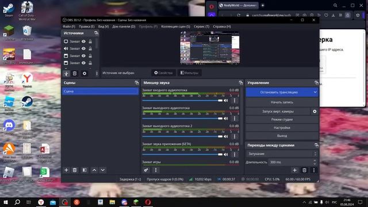Screen dimensions: 368x207
Task: Open Opera from the taskbar
Action: pos(148,202)
